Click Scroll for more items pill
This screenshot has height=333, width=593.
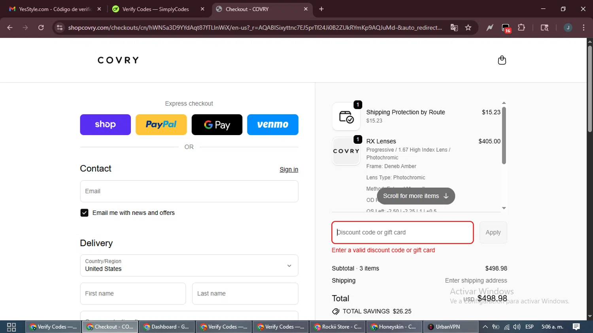pyautogui.click(x=415, y=196)
